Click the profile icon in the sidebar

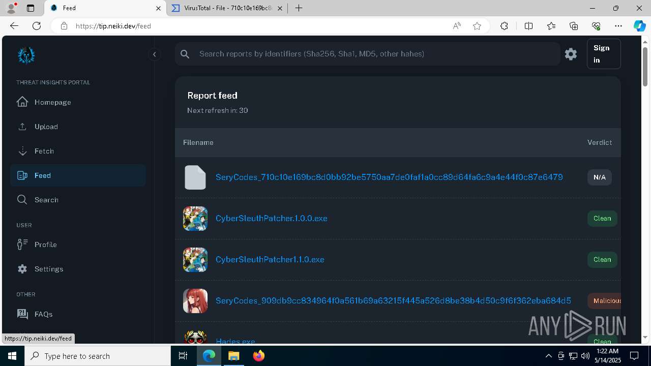(x=22, y=245)
